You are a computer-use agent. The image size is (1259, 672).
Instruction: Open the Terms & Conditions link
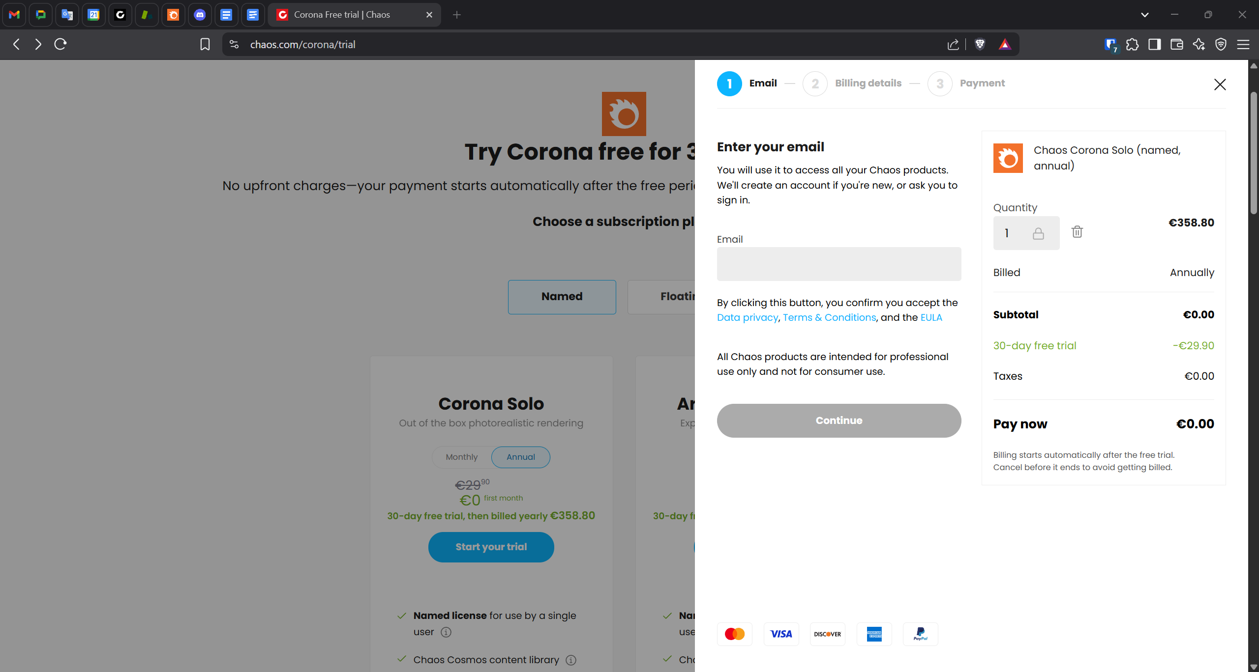829,317
